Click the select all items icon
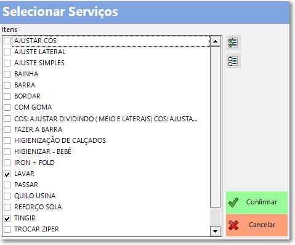Image resolution: width=295 pixels, height=245 pixels. [x=233, y=42]
